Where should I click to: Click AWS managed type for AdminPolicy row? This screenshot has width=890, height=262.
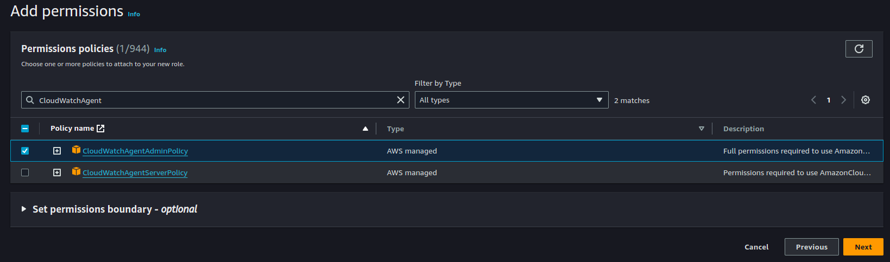pos(412,151)
